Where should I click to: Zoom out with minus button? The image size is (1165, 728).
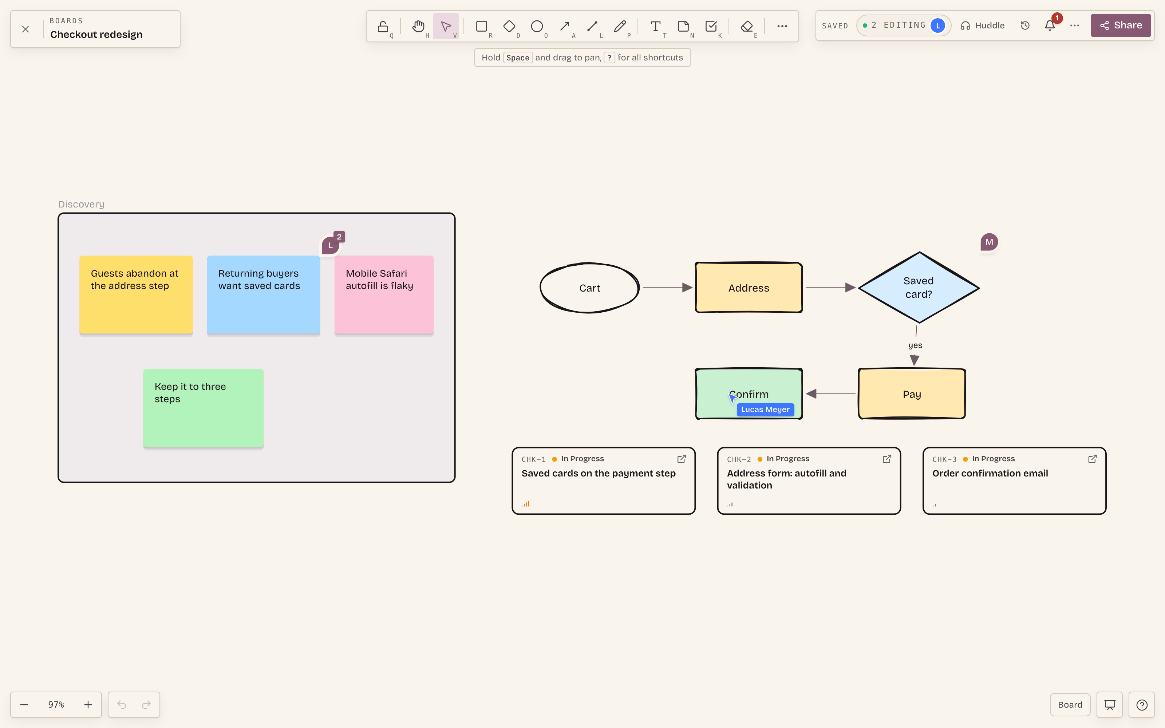[24, 705]
